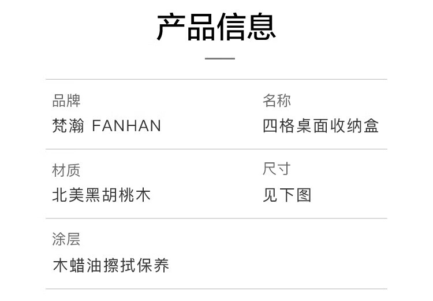Click the product name 四格桌面收纳盒
433x301 pixels.
[321, 125]
